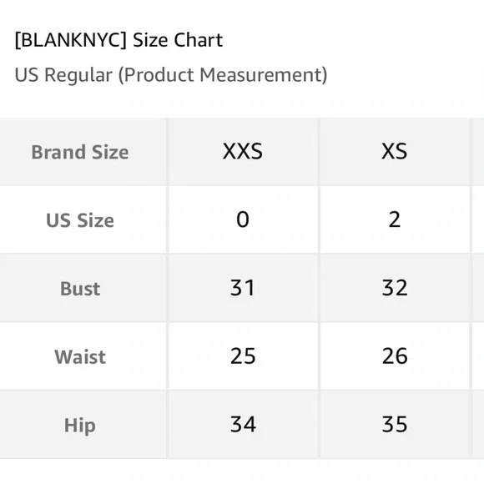Select the hip value 34 cell
The width and height of the screenshot is (484, 484).
243,425
